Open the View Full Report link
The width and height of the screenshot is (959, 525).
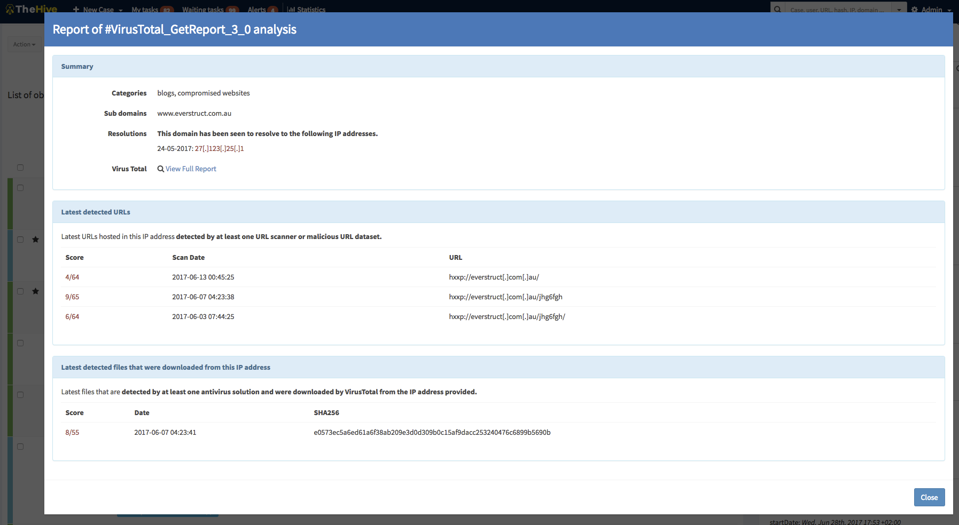click(191, 169)
